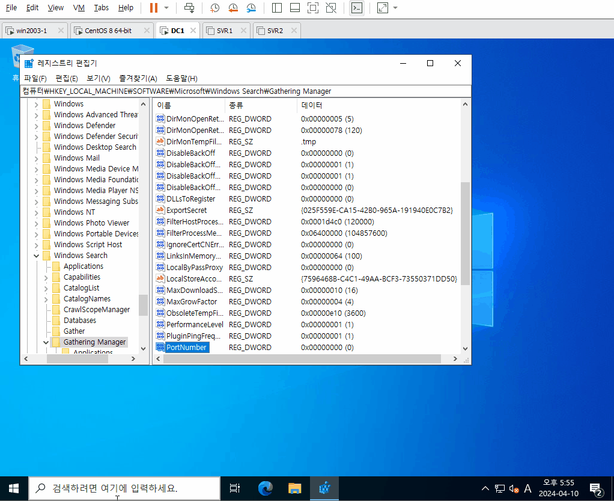The height and width of the screenshot is (501, 614).
Task: Enter full screen mode from the toolbar
Action: click(313, 8)
